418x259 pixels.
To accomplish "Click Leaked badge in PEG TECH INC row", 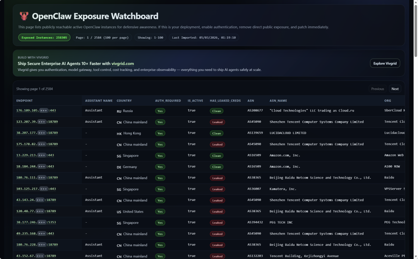I will click(x=217, y=223).
